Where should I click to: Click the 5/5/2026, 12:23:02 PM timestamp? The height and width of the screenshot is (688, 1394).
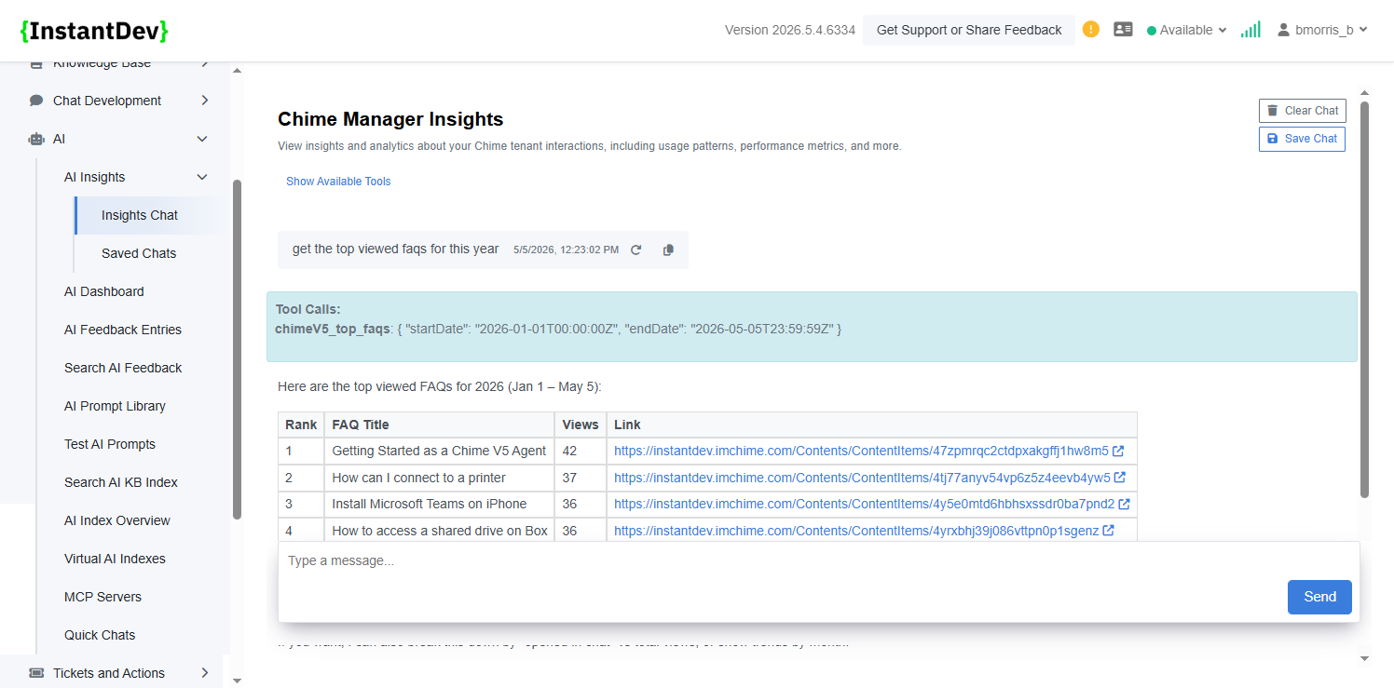tap(566, 250)
